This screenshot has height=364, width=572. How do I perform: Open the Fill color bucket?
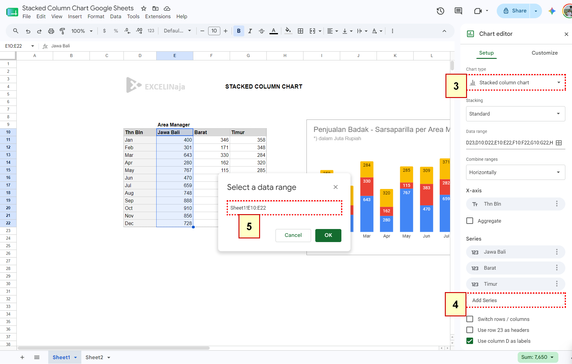click(x=288, y=31)
